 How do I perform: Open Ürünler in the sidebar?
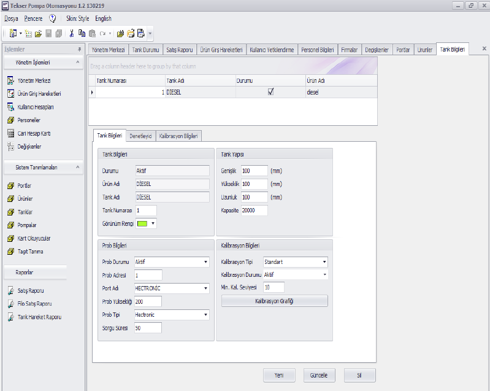25,199
